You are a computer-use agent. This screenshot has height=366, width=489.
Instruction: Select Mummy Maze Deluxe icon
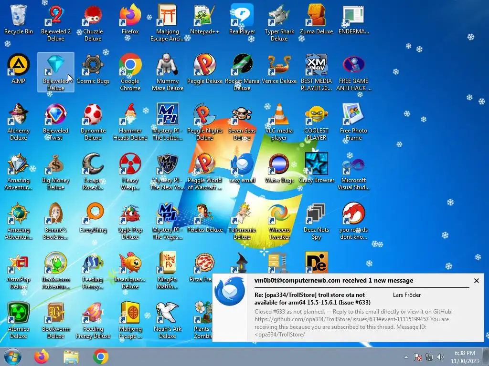[168, 72]
